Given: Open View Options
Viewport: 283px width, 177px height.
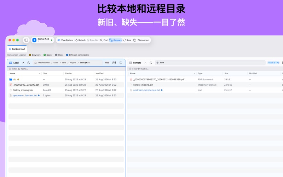Looking at the screenshot, I should click(65, 40).
